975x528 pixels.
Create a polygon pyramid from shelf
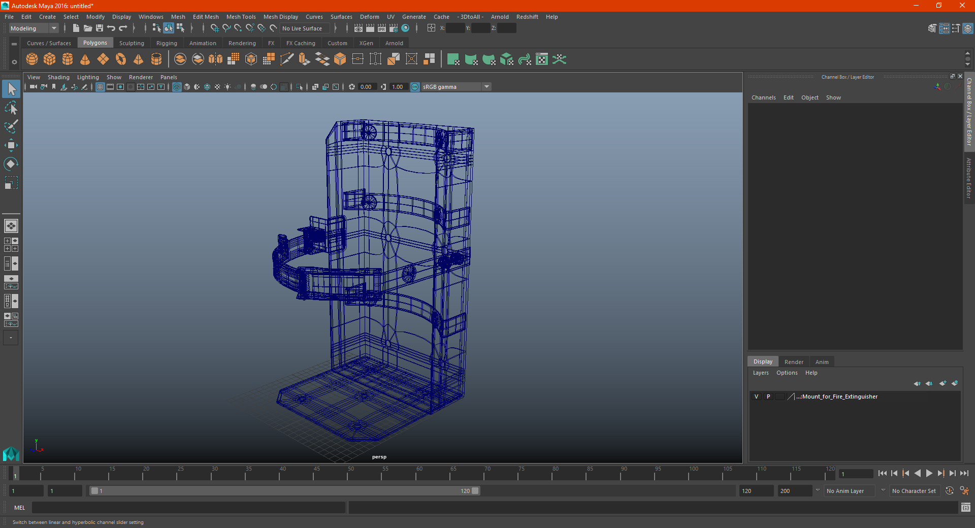pos(139,59)
